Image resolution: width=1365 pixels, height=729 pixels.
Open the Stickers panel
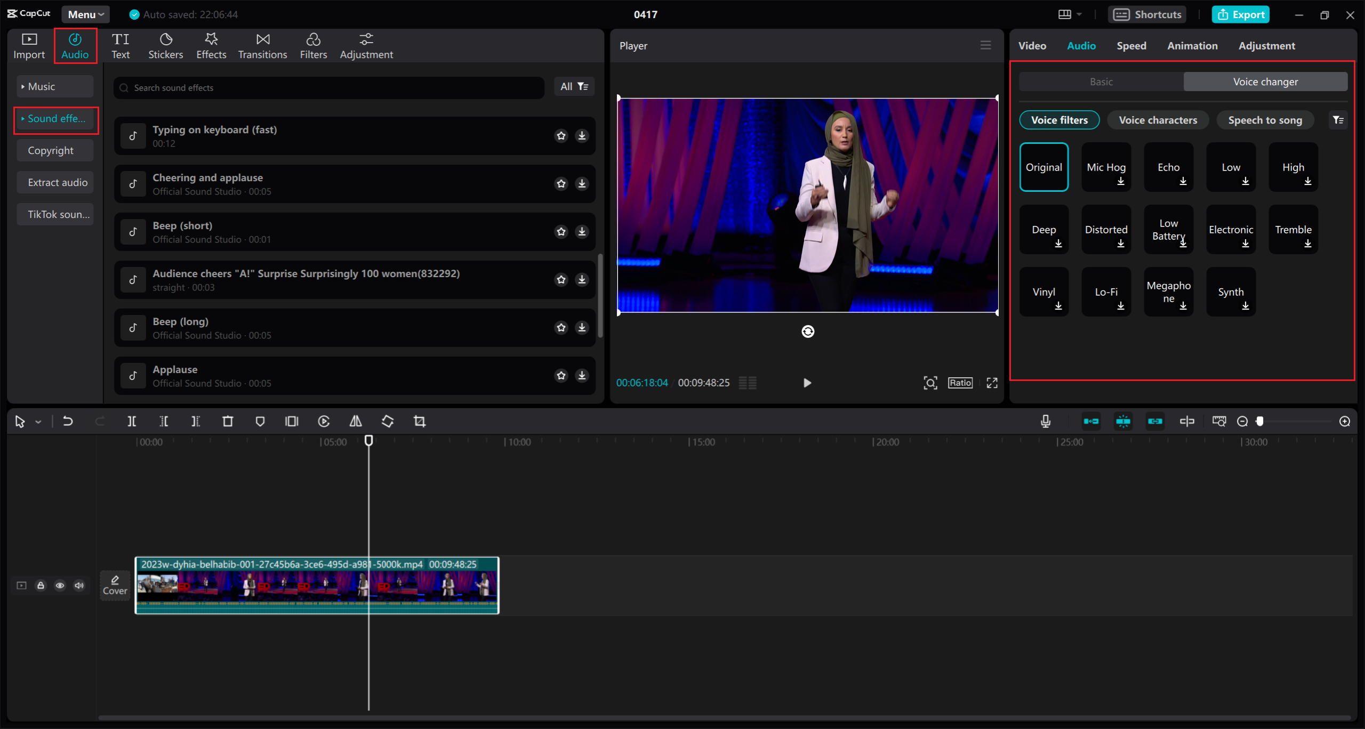[165, 46]
